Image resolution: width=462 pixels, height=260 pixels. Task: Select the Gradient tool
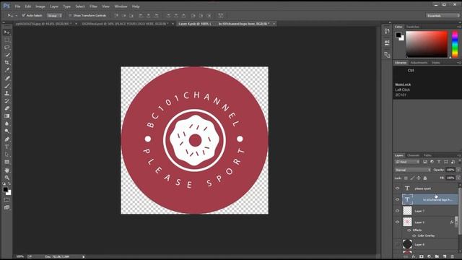7,116
